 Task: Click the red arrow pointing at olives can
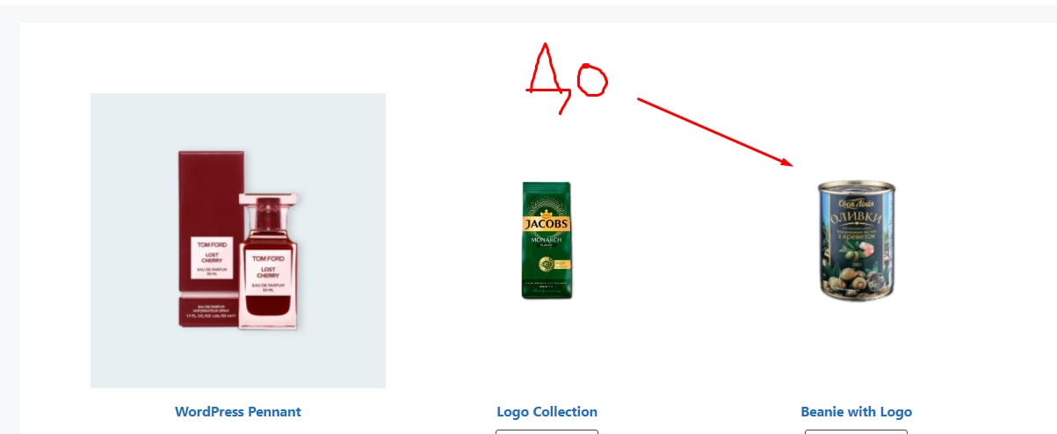click(714, 132)
